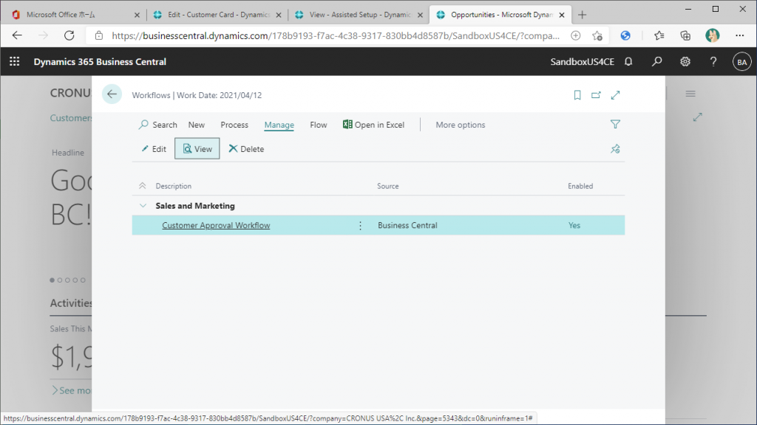Open browser Collections
The height and width of the screenshot is (425, 757).
[685, 35]
